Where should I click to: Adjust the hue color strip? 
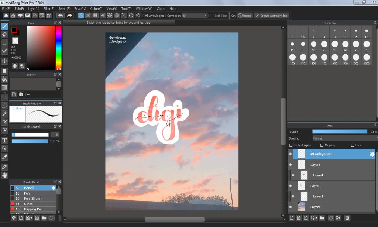click(x=59, y=48)
